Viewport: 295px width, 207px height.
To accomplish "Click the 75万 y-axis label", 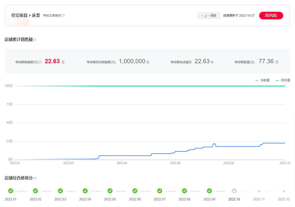I will (x=10, y=104).
